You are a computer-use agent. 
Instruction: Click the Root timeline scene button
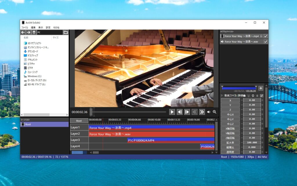pyautogui.click(x=79, y=121)
